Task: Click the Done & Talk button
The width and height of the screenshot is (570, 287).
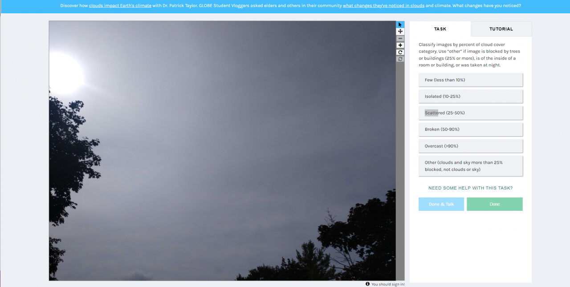Action: click(x=441, y=204)
